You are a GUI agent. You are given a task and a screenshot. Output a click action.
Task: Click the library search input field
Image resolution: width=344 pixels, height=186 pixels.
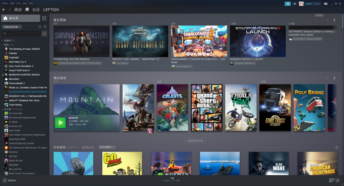point(21,34)
